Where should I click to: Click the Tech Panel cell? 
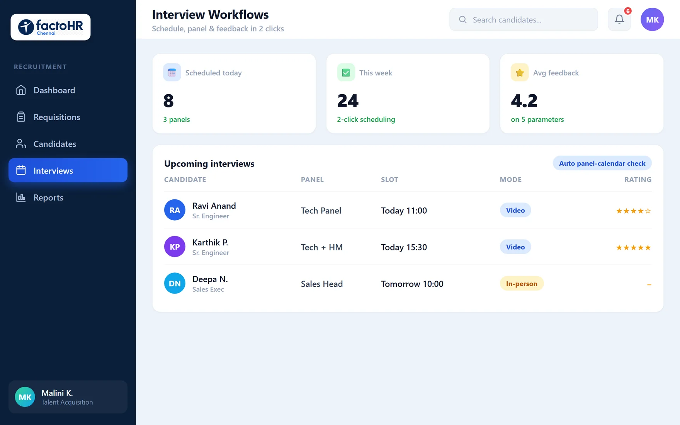click(321, 211)
